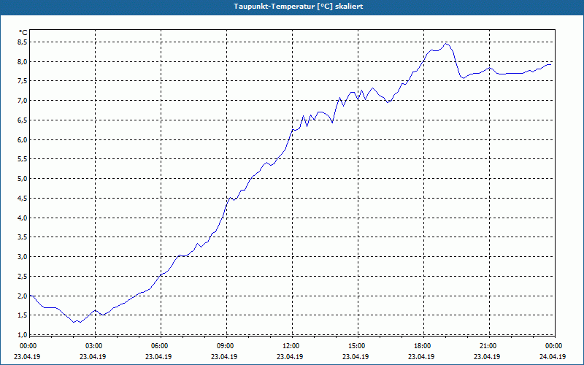This screenshot has height=365, width=584.
Task: Select the "6,0" y-axis label
Action: (23, 139)
